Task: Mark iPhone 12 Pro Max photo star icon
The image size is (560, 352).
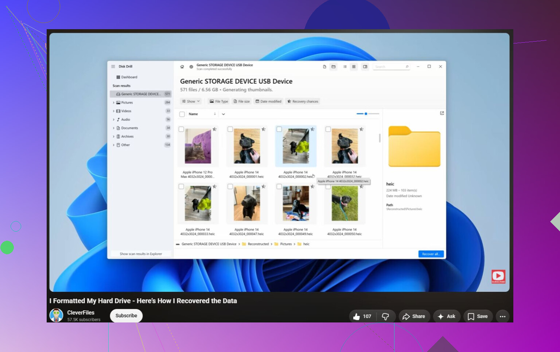Action: [x=215, y=129]
